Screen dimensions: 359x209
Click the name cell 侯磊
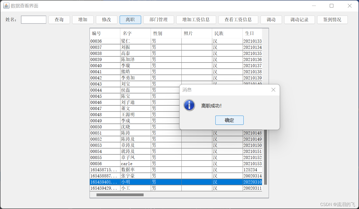[x=135, y=90]
